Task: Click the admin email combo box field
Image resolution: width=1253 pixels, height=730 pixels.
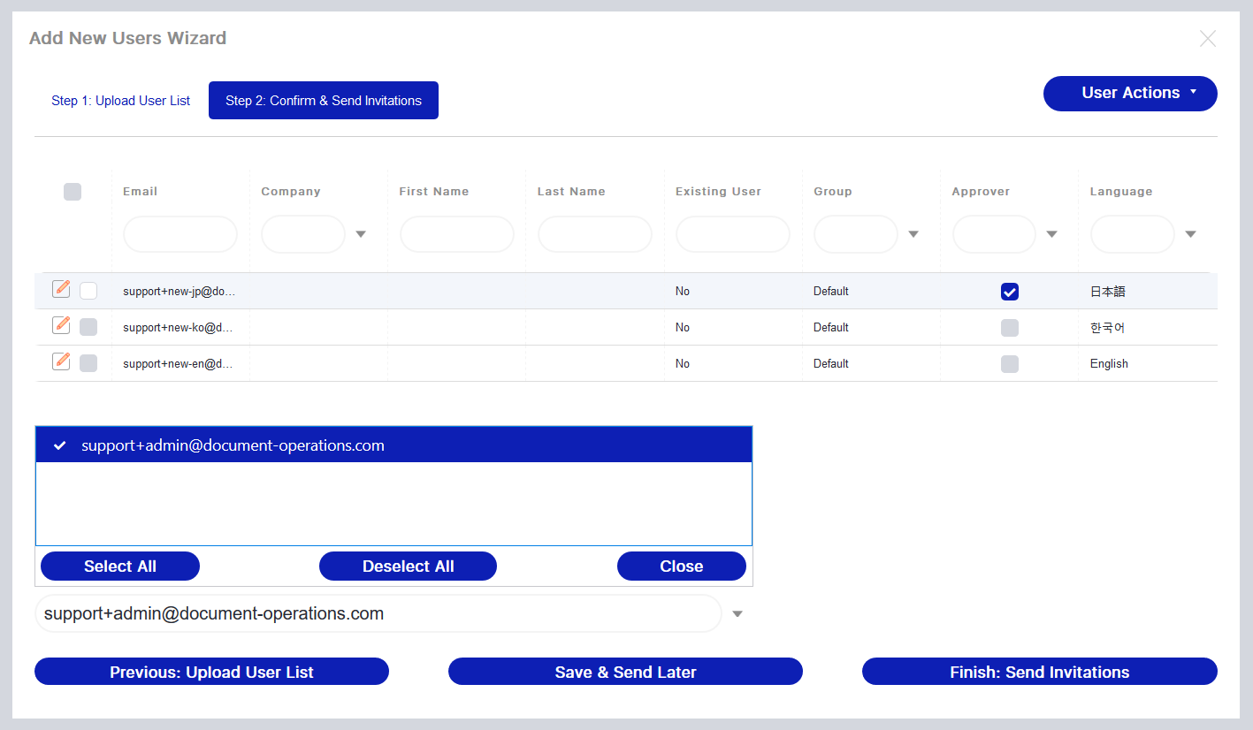Action: [x=378, y=613]
